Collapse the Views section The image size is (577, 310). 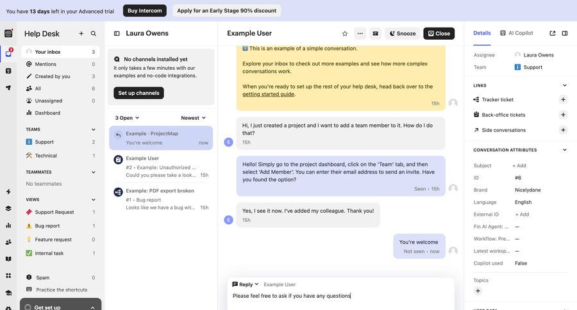[93, 200]
